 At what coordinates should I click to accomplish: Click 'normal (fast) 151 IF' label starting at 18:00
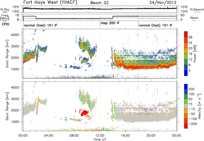(x=156, y=25)
